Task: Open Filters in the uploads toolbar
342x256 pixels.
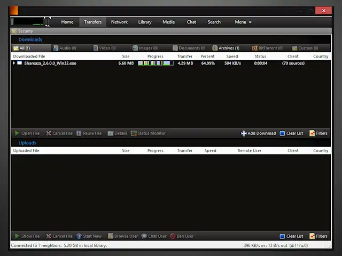Action: pos(318,236)
